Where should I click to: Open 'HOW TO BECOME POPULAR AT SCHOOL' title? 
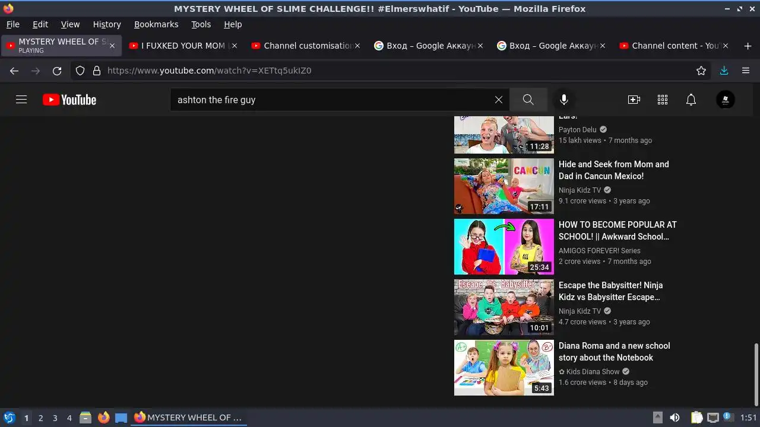[x=617, y=231]
